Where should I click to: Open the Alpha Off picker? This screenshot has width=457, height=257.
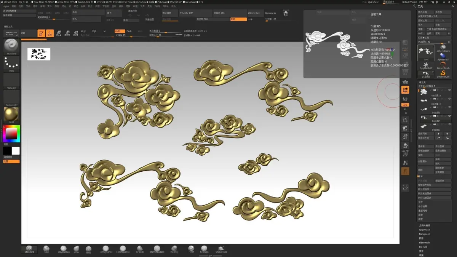(11, 81)
